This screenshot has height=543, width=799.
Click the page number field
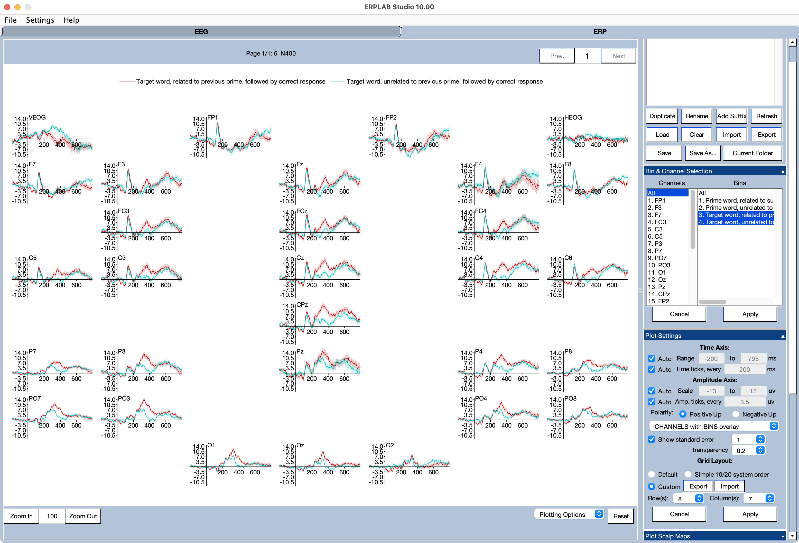point(588,56)
